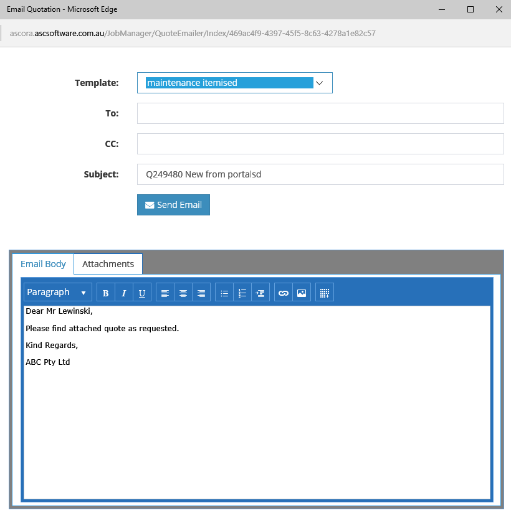
Task: Insert a table into the email body
Action: tap(325, 293)
